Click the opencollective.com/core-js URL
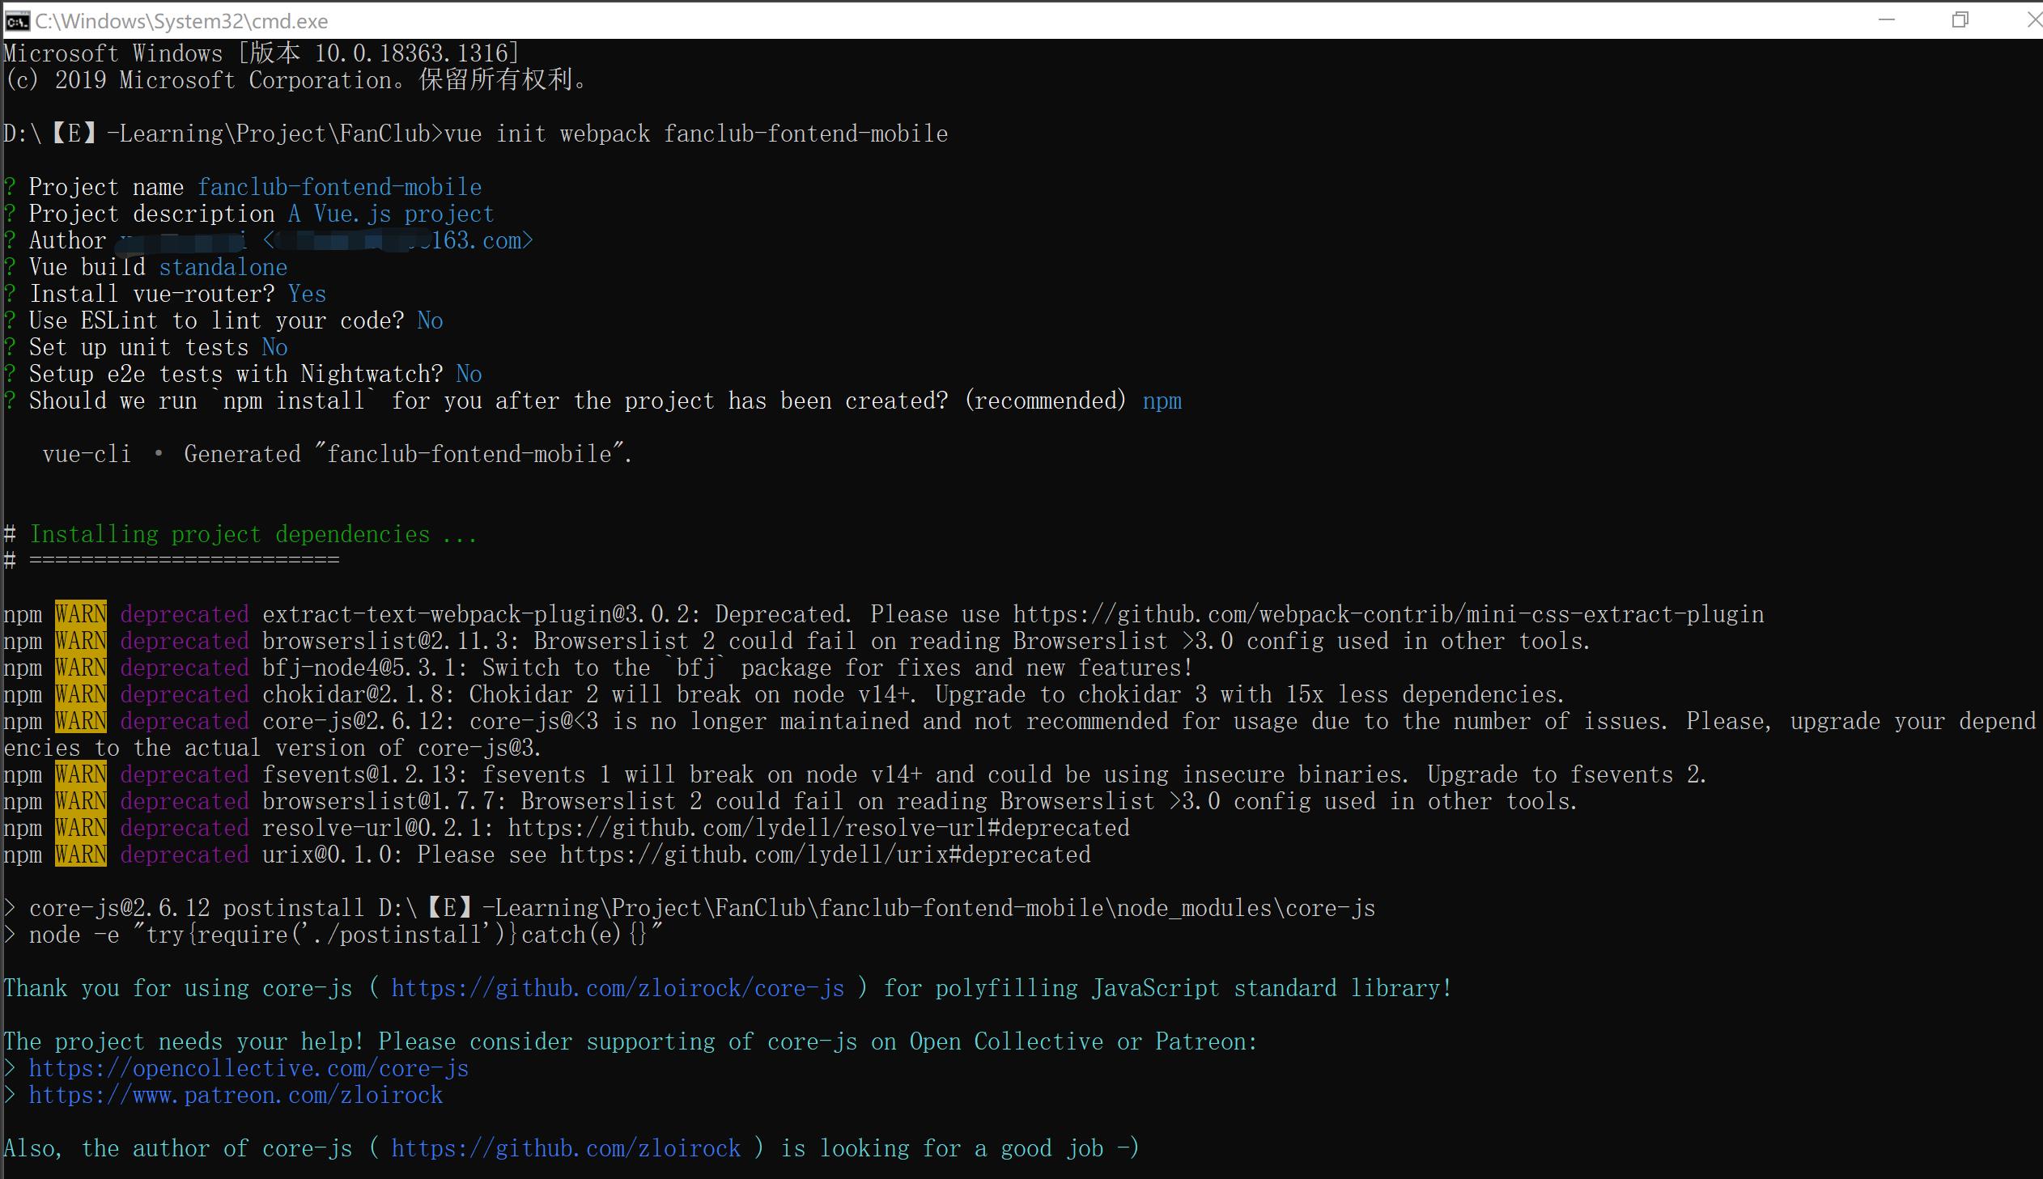 click(248, 1069)
